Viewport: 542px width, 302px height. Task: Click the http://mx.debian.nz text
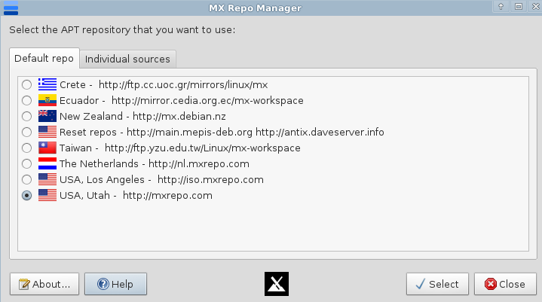tap(179, 117)
